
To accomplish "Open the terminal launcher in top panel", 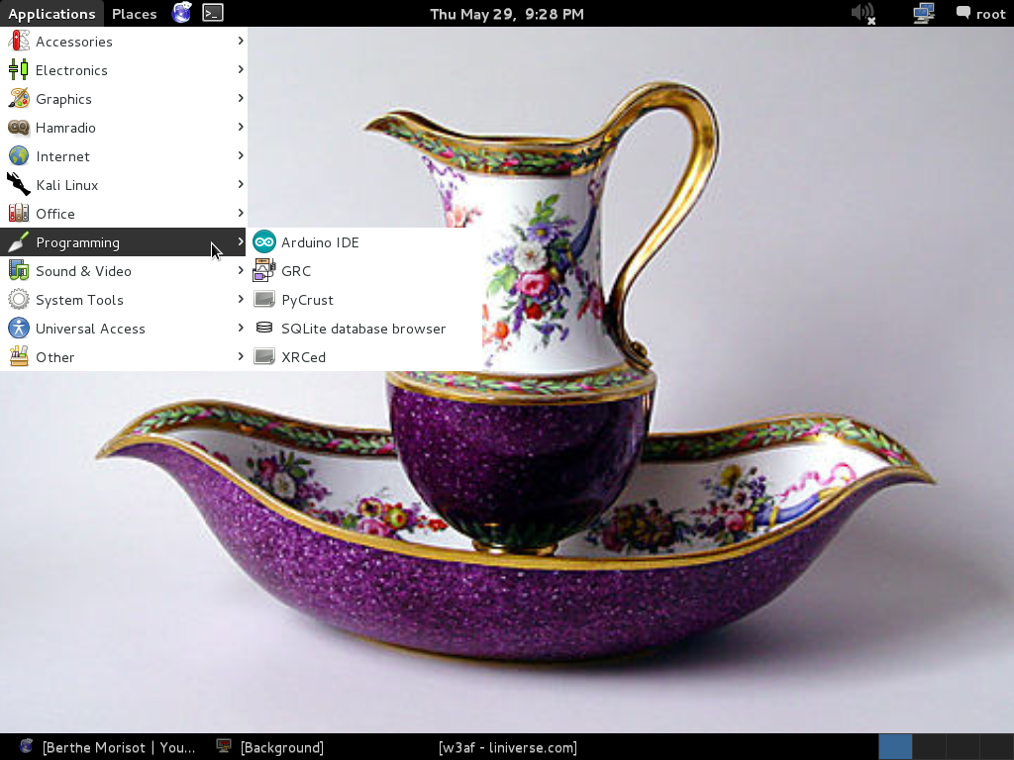I will point(213,13).
